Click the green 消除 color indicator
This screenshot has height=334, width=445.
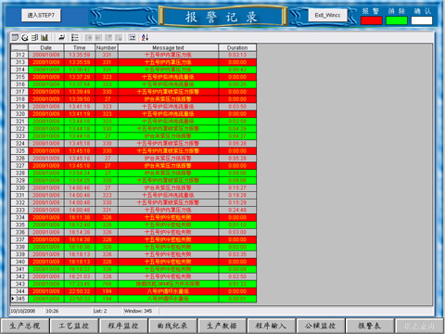point(397,20)
